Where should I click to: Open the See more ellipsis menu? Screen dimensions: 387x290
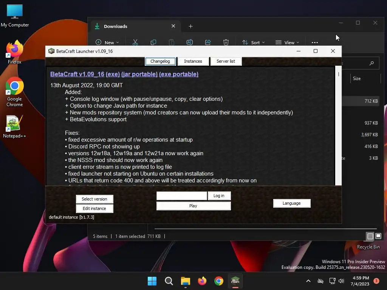(315, 42)
